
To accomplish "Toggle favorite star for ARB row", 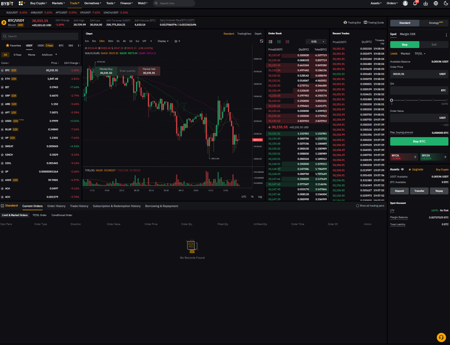I will (2, 104).
